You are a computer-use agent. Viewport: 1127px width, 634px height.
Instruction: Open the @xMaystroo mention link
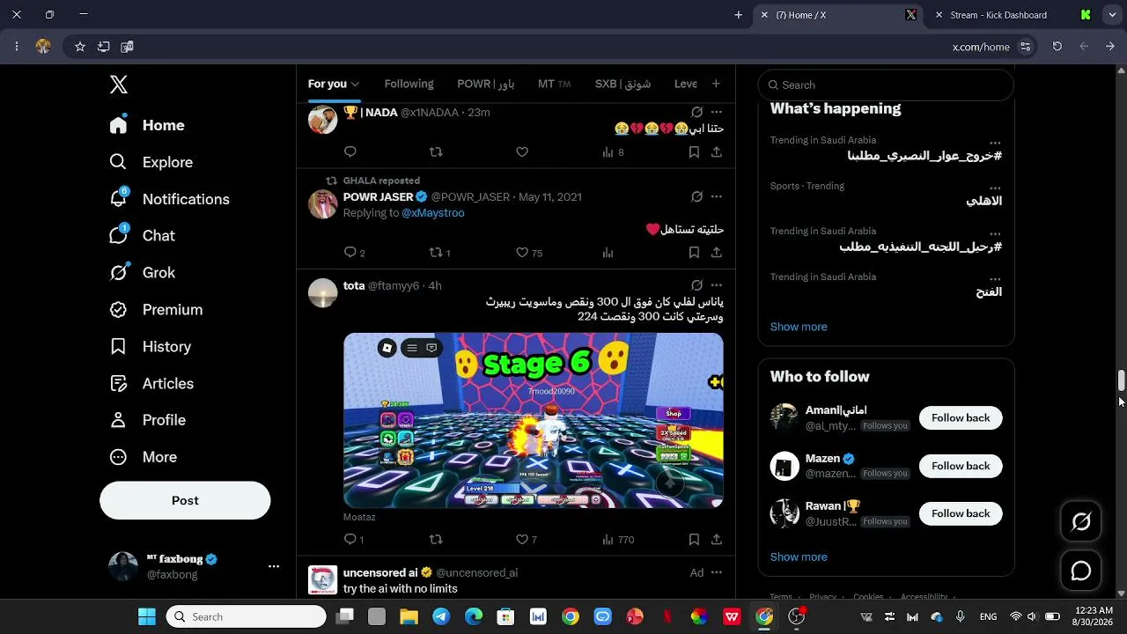click(433, 213)
